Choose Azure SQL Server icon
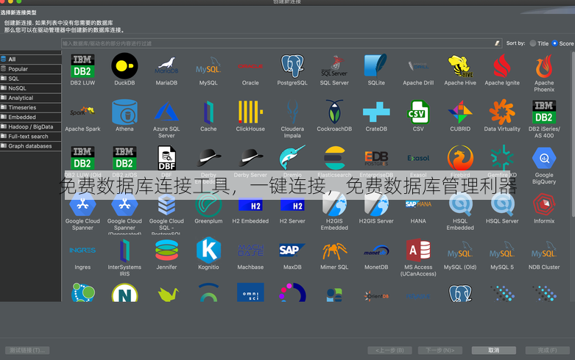Image resolution: width=575 pixels, height=360 pixels. coord(166,112)
